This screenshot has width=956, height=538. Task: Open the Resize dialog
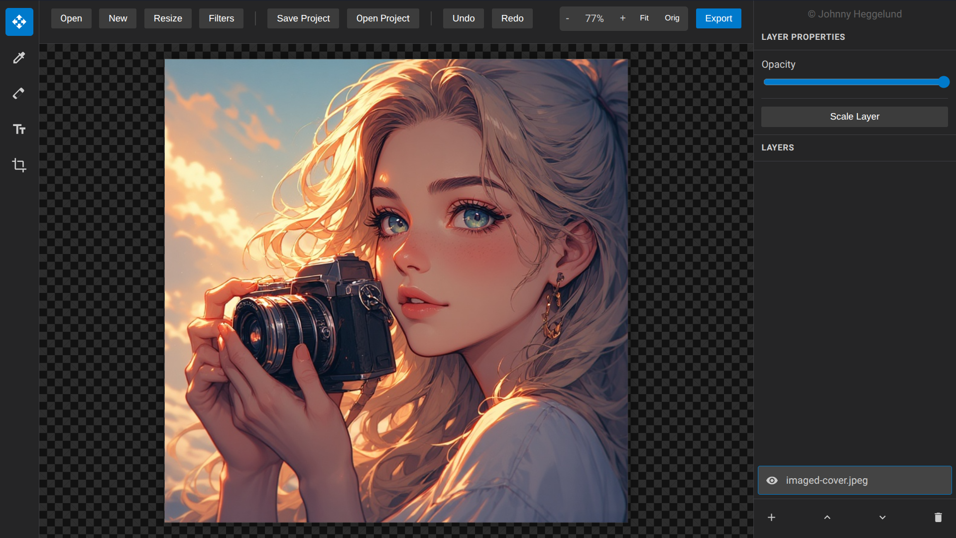tap(167, 18)
